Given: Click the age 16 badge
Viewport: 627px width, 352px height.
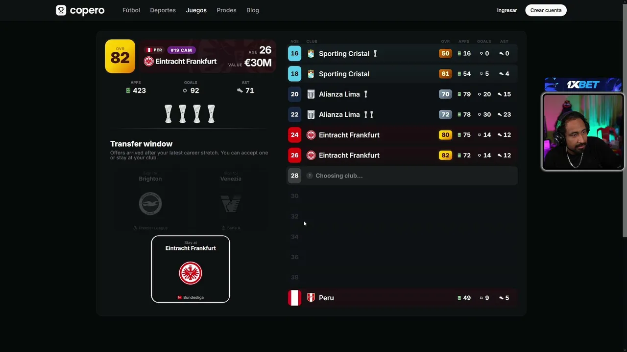Looking at the screenshot, I should [x=294, y=54].
